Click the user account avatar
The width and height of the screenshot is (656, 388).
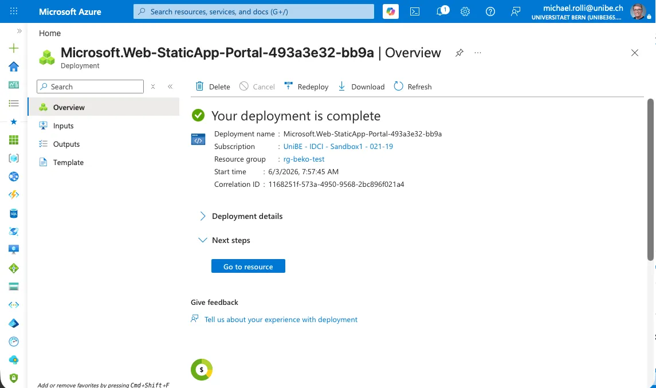click(638, 11)
